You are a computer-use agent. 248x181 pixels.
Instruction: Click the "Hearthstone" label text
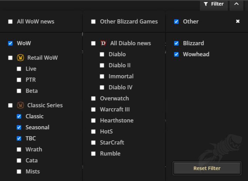(117, 120)
